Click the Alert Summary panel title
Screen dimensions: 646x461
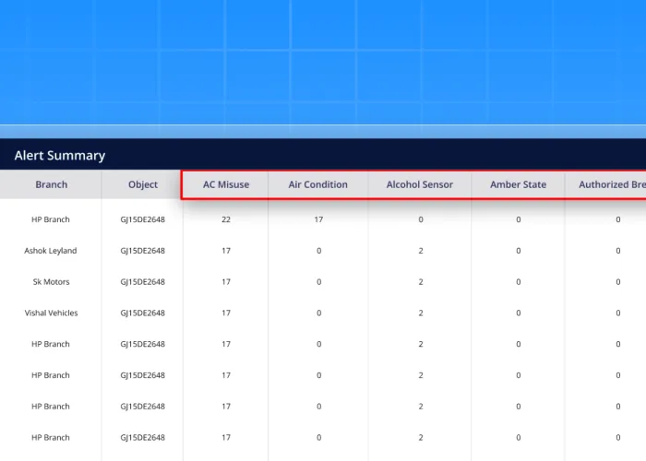(60, 156)
